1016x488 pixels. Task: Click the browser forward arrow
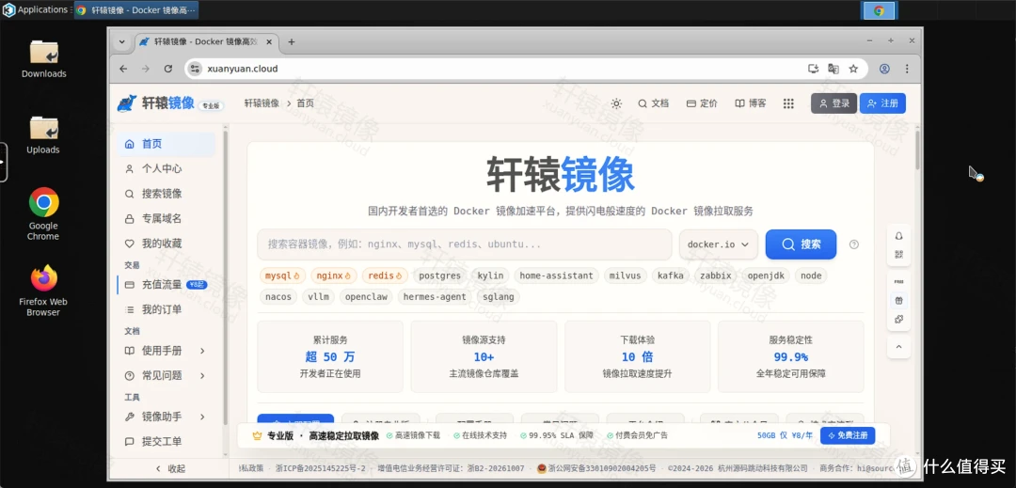146,69
